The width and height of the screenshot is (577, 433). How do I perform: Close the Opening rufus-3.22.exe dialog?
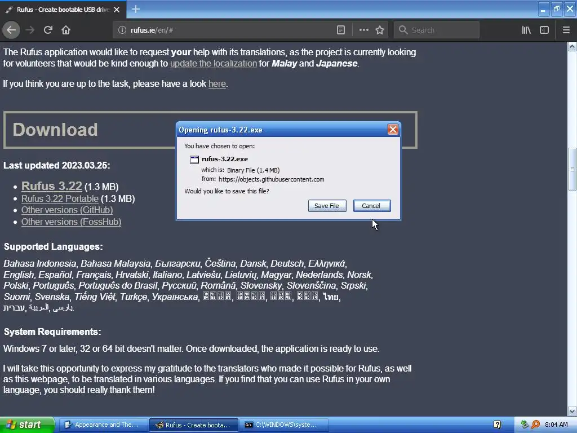point(393,130)
